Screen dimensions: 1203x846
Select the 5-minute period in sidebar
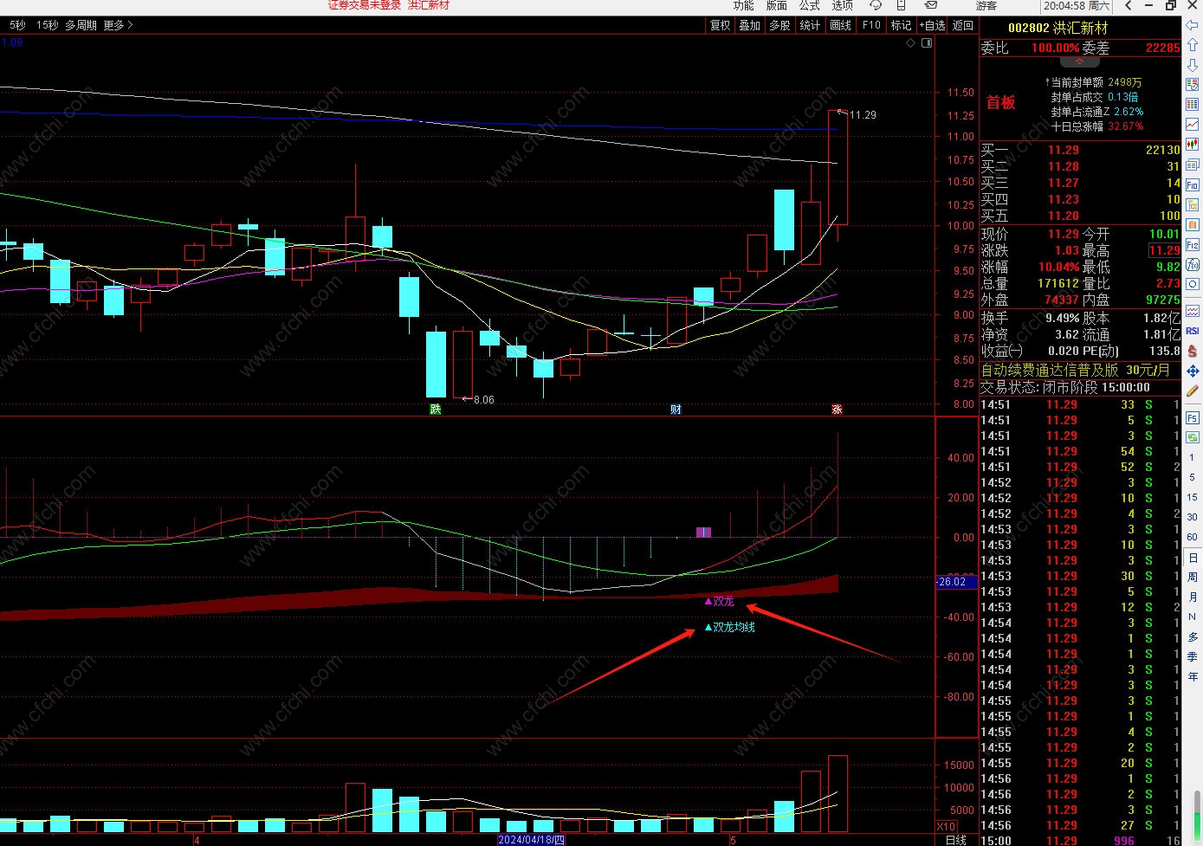click(1193, 477)
